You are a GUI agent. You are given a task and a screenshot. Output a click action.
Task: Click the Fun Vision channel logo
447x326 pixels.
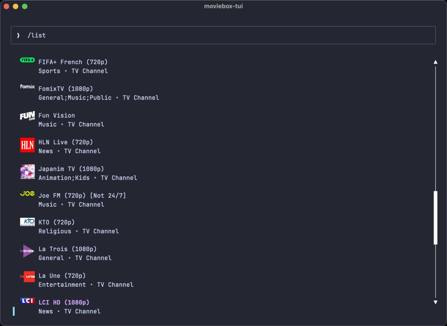pos(27,116)
